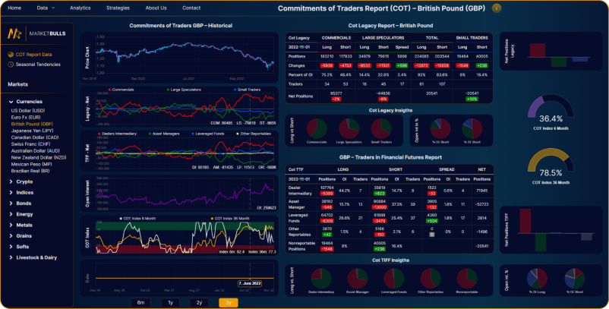Expand the Metals section
609x309 pixels.
click(21, 225)
